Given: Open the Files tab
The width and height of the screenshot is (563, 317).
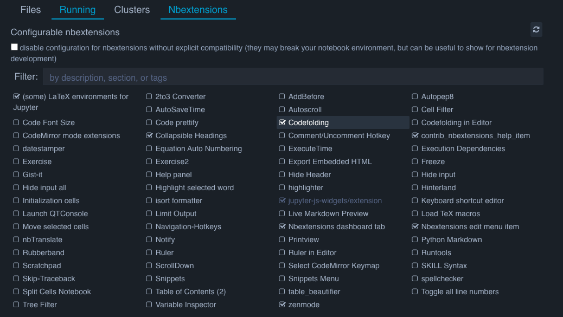Looking at the screenshot, I should point(30,10).
